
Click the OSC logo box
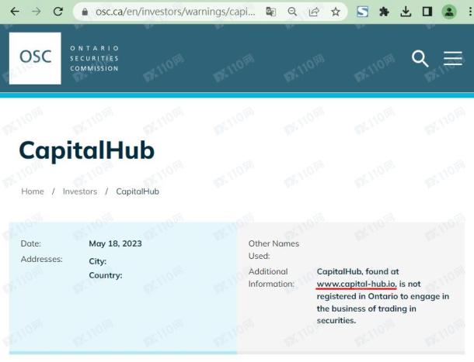pyautogui.click(x=35, y=58)
